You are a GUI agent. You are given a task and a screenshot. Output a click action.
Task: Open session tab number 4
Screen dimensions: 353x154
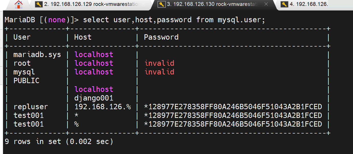(309, 4)
